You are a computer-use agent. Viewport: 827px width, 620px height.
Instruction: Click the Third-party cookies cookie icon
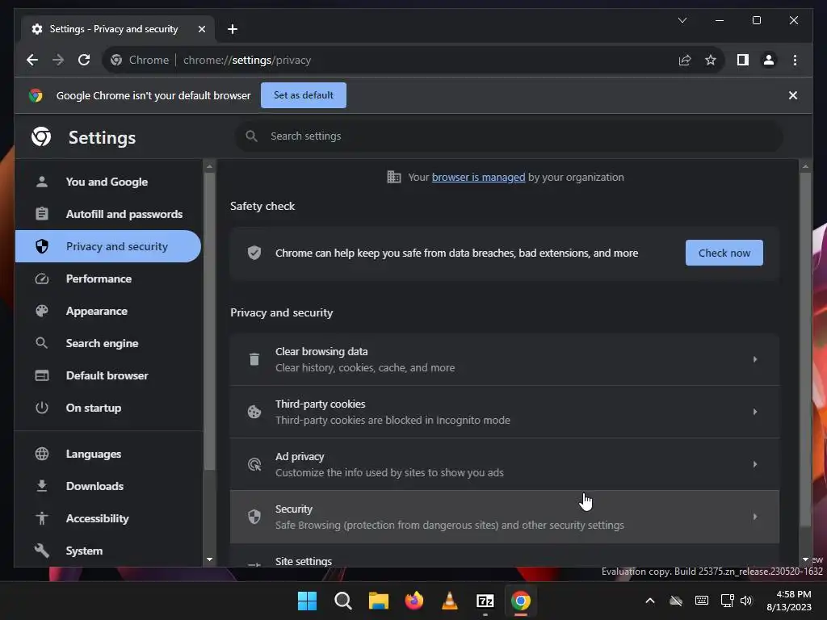coord(254,412)
